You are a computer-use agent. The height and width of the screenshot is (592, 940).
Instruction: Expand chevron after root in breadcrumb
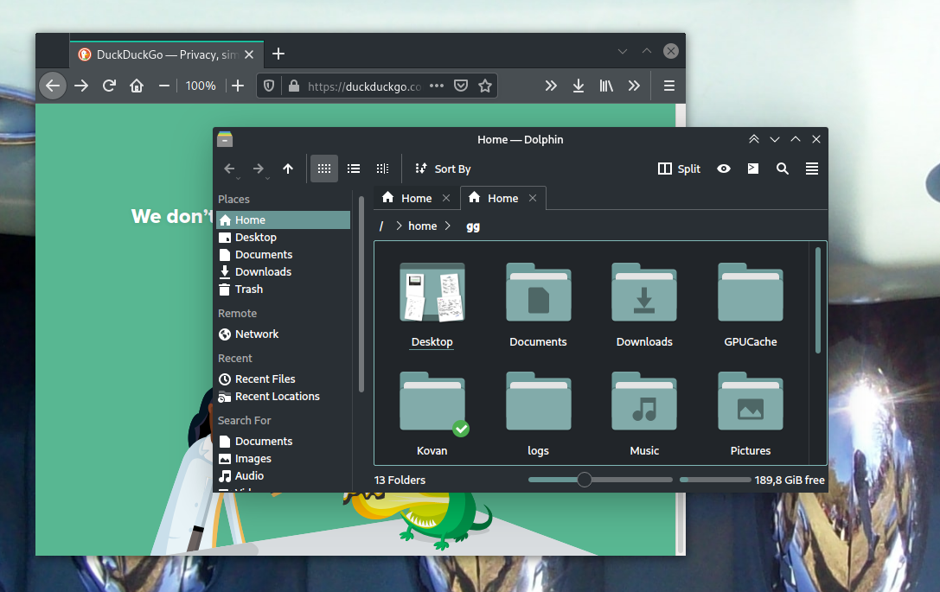tap(398, 226)
